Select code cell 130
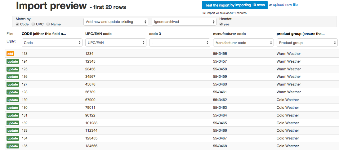This screenshot has height=150, width=339. pyautogui.click(x=24, y=107)
